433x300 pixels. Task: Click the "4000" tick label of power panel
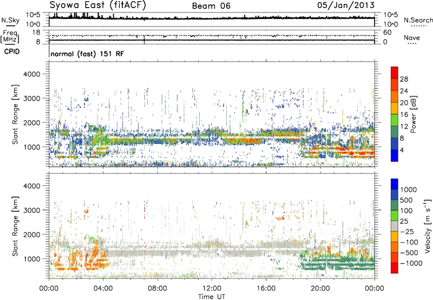coord(31,74)
